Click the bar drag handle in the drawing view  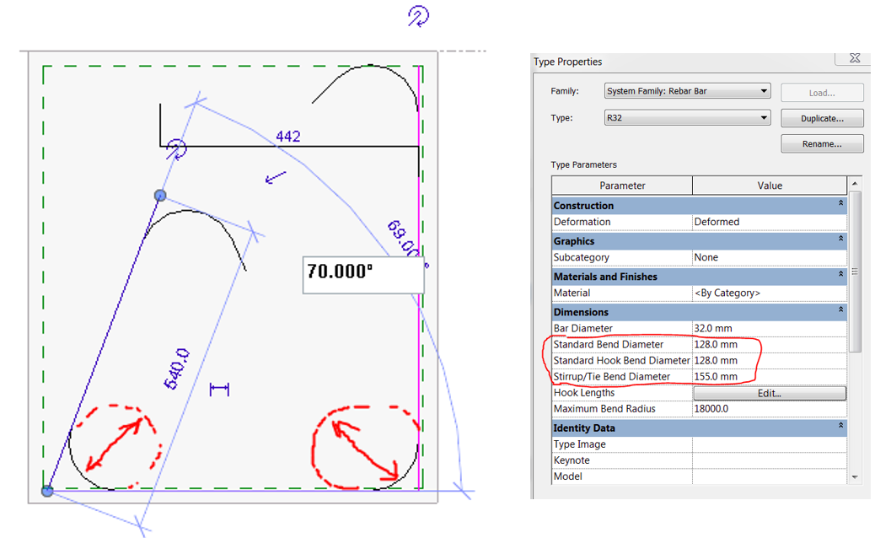tap(217, 387)
